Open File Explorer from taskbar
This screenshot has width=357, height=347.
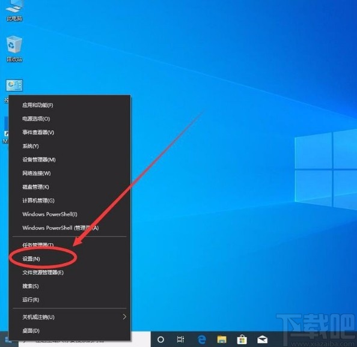222,340
